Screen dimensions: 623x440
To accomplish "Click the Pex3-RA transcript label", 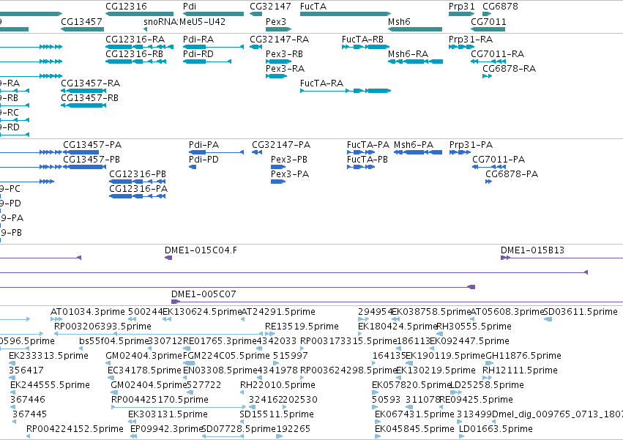I will (285, 68).
